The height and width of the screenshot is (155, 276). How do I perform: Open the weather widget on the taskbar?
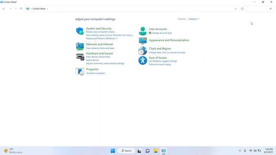(13, 151)
